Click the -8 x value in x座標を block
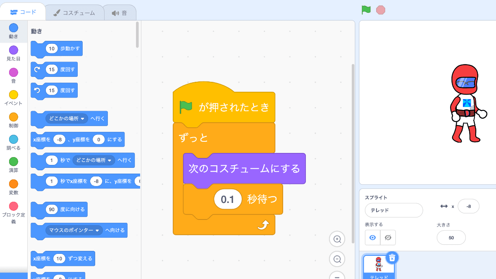Viewport: 496px width, 279px height. click(x=60, y=140)
